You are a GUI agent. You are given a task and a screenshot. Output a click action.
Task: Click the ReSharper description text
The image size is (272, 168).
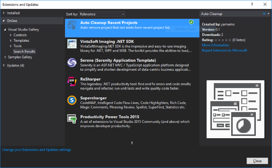136,86
